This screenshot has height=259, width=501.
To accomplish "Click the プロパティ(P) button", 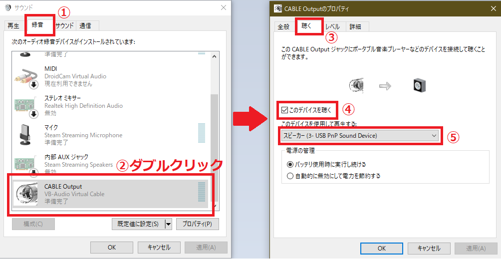I will point(198,224).
